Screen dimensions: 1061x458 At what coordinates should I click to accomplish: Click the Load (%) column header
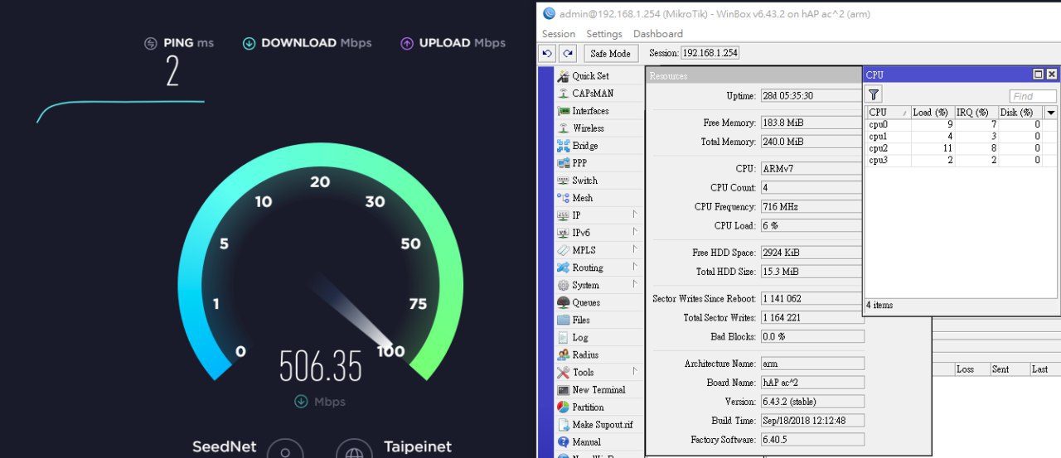tap(933, 113)
